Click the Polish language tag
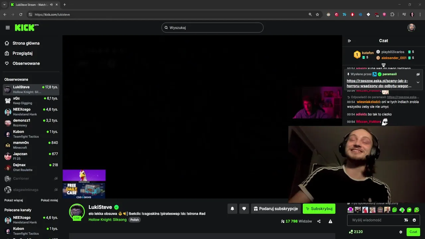 click(x=134, y=220)
